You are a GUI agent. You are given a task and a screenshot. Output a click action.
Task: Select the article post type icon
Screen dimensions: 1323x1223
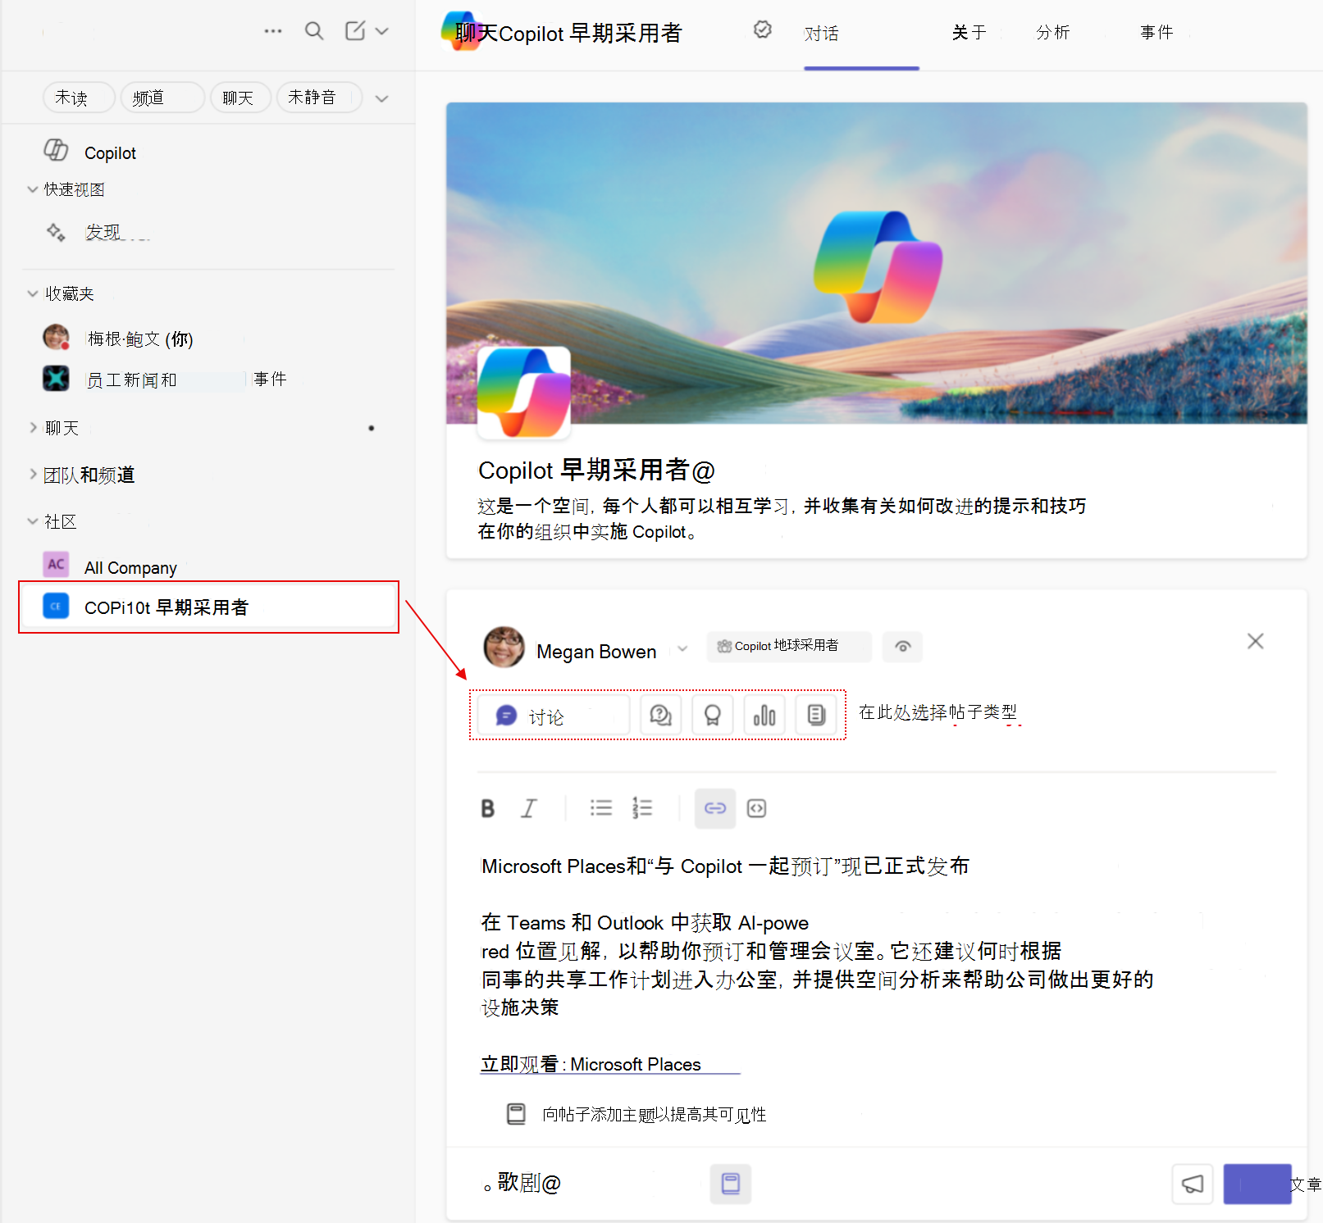816,716
